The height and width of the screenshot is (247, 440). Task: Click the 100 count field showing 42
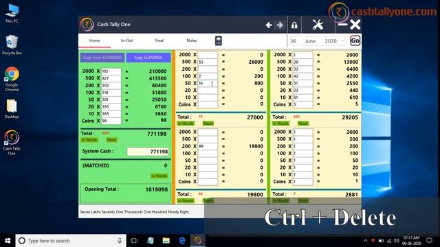(302, 76)
